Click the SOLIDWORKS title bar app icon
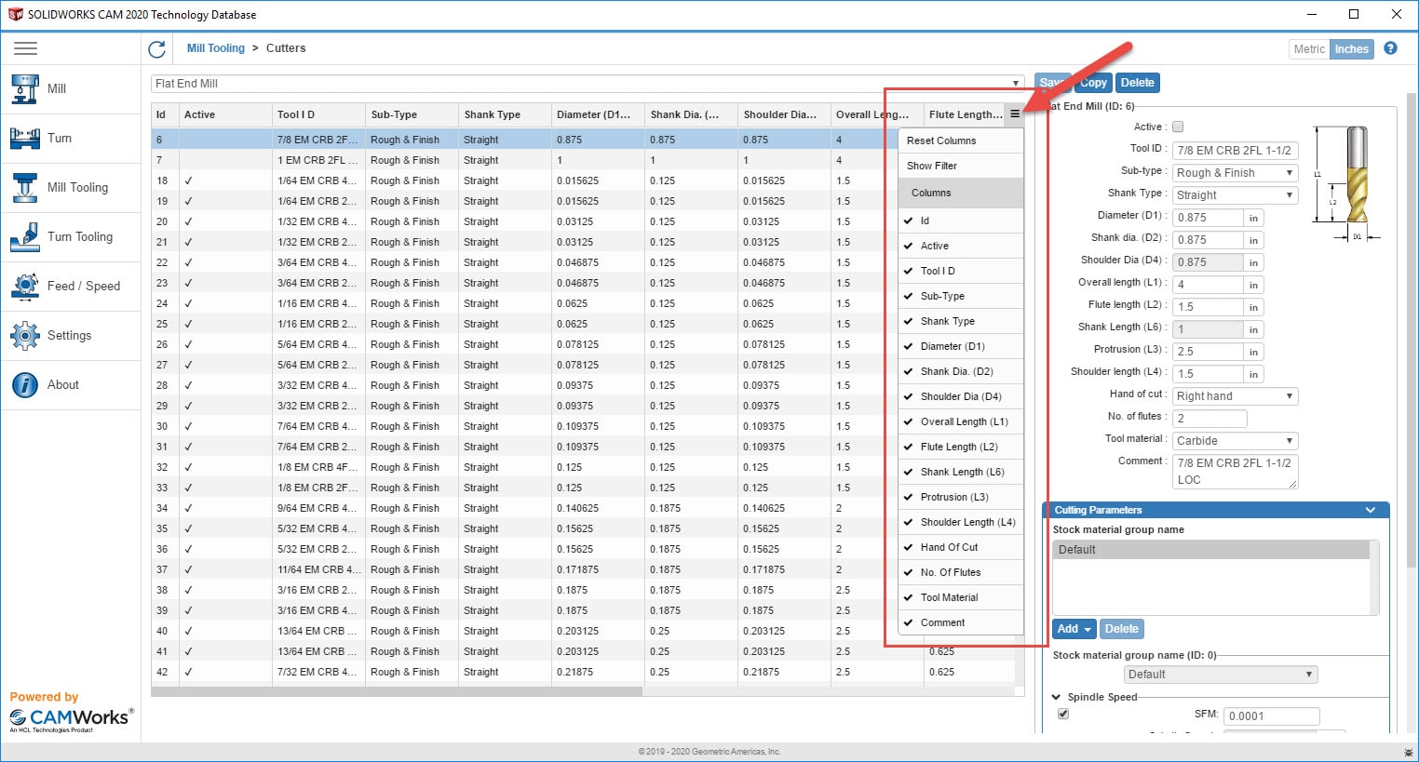Image resolution: width=1419 pixels, height=762 pixels. coord(15,14)
